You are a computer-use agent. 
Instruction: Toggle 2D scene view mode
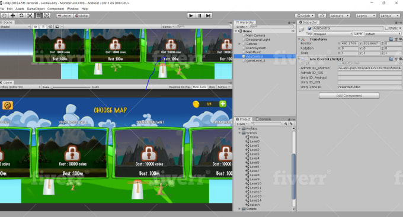click(35, 27)
